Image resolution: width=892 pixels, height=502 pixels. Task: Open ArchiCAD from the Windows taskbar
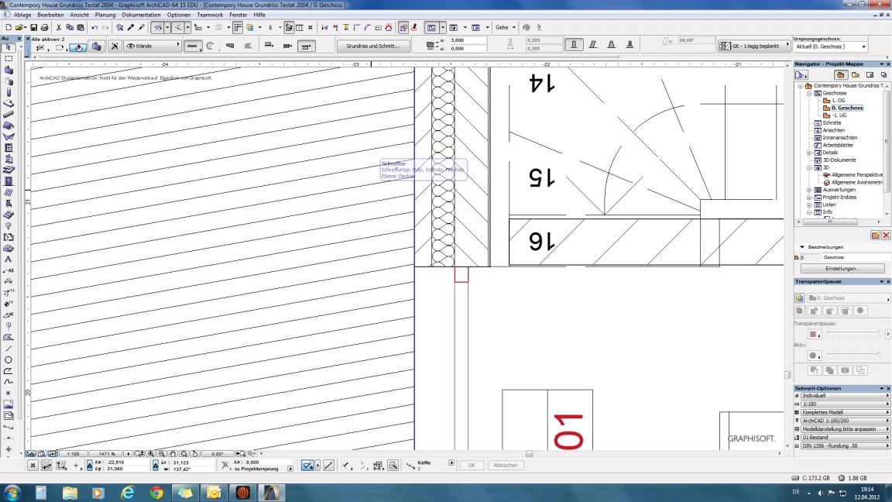point(271,493)
